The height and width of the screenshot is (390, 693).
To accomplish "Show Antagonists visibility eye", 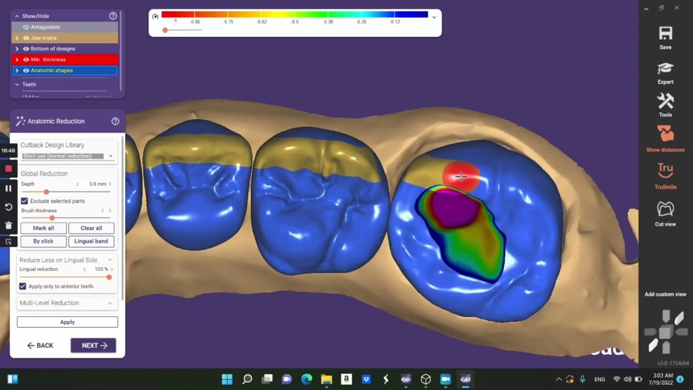I will click(x=25, y=27).
